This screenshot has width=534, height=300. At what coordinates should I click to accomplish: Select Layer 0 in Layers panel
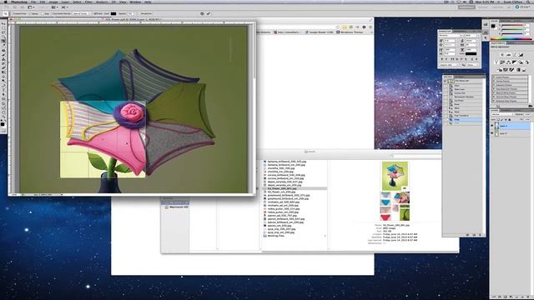tap(511, 133)
